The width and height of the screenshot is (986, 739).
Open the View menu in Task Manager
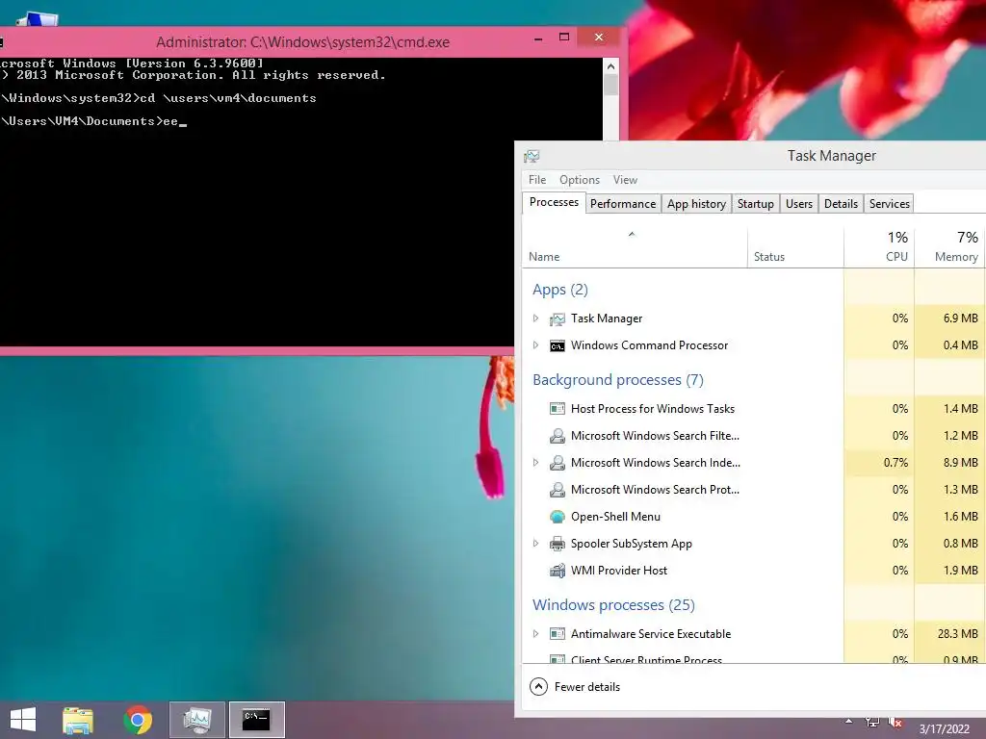tap(625, 180)
